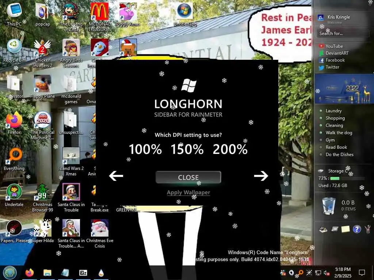Click the 2022 slideshow picture in sidebar
This screenshot has height=280, width=374.
click(x=344, y=89)
